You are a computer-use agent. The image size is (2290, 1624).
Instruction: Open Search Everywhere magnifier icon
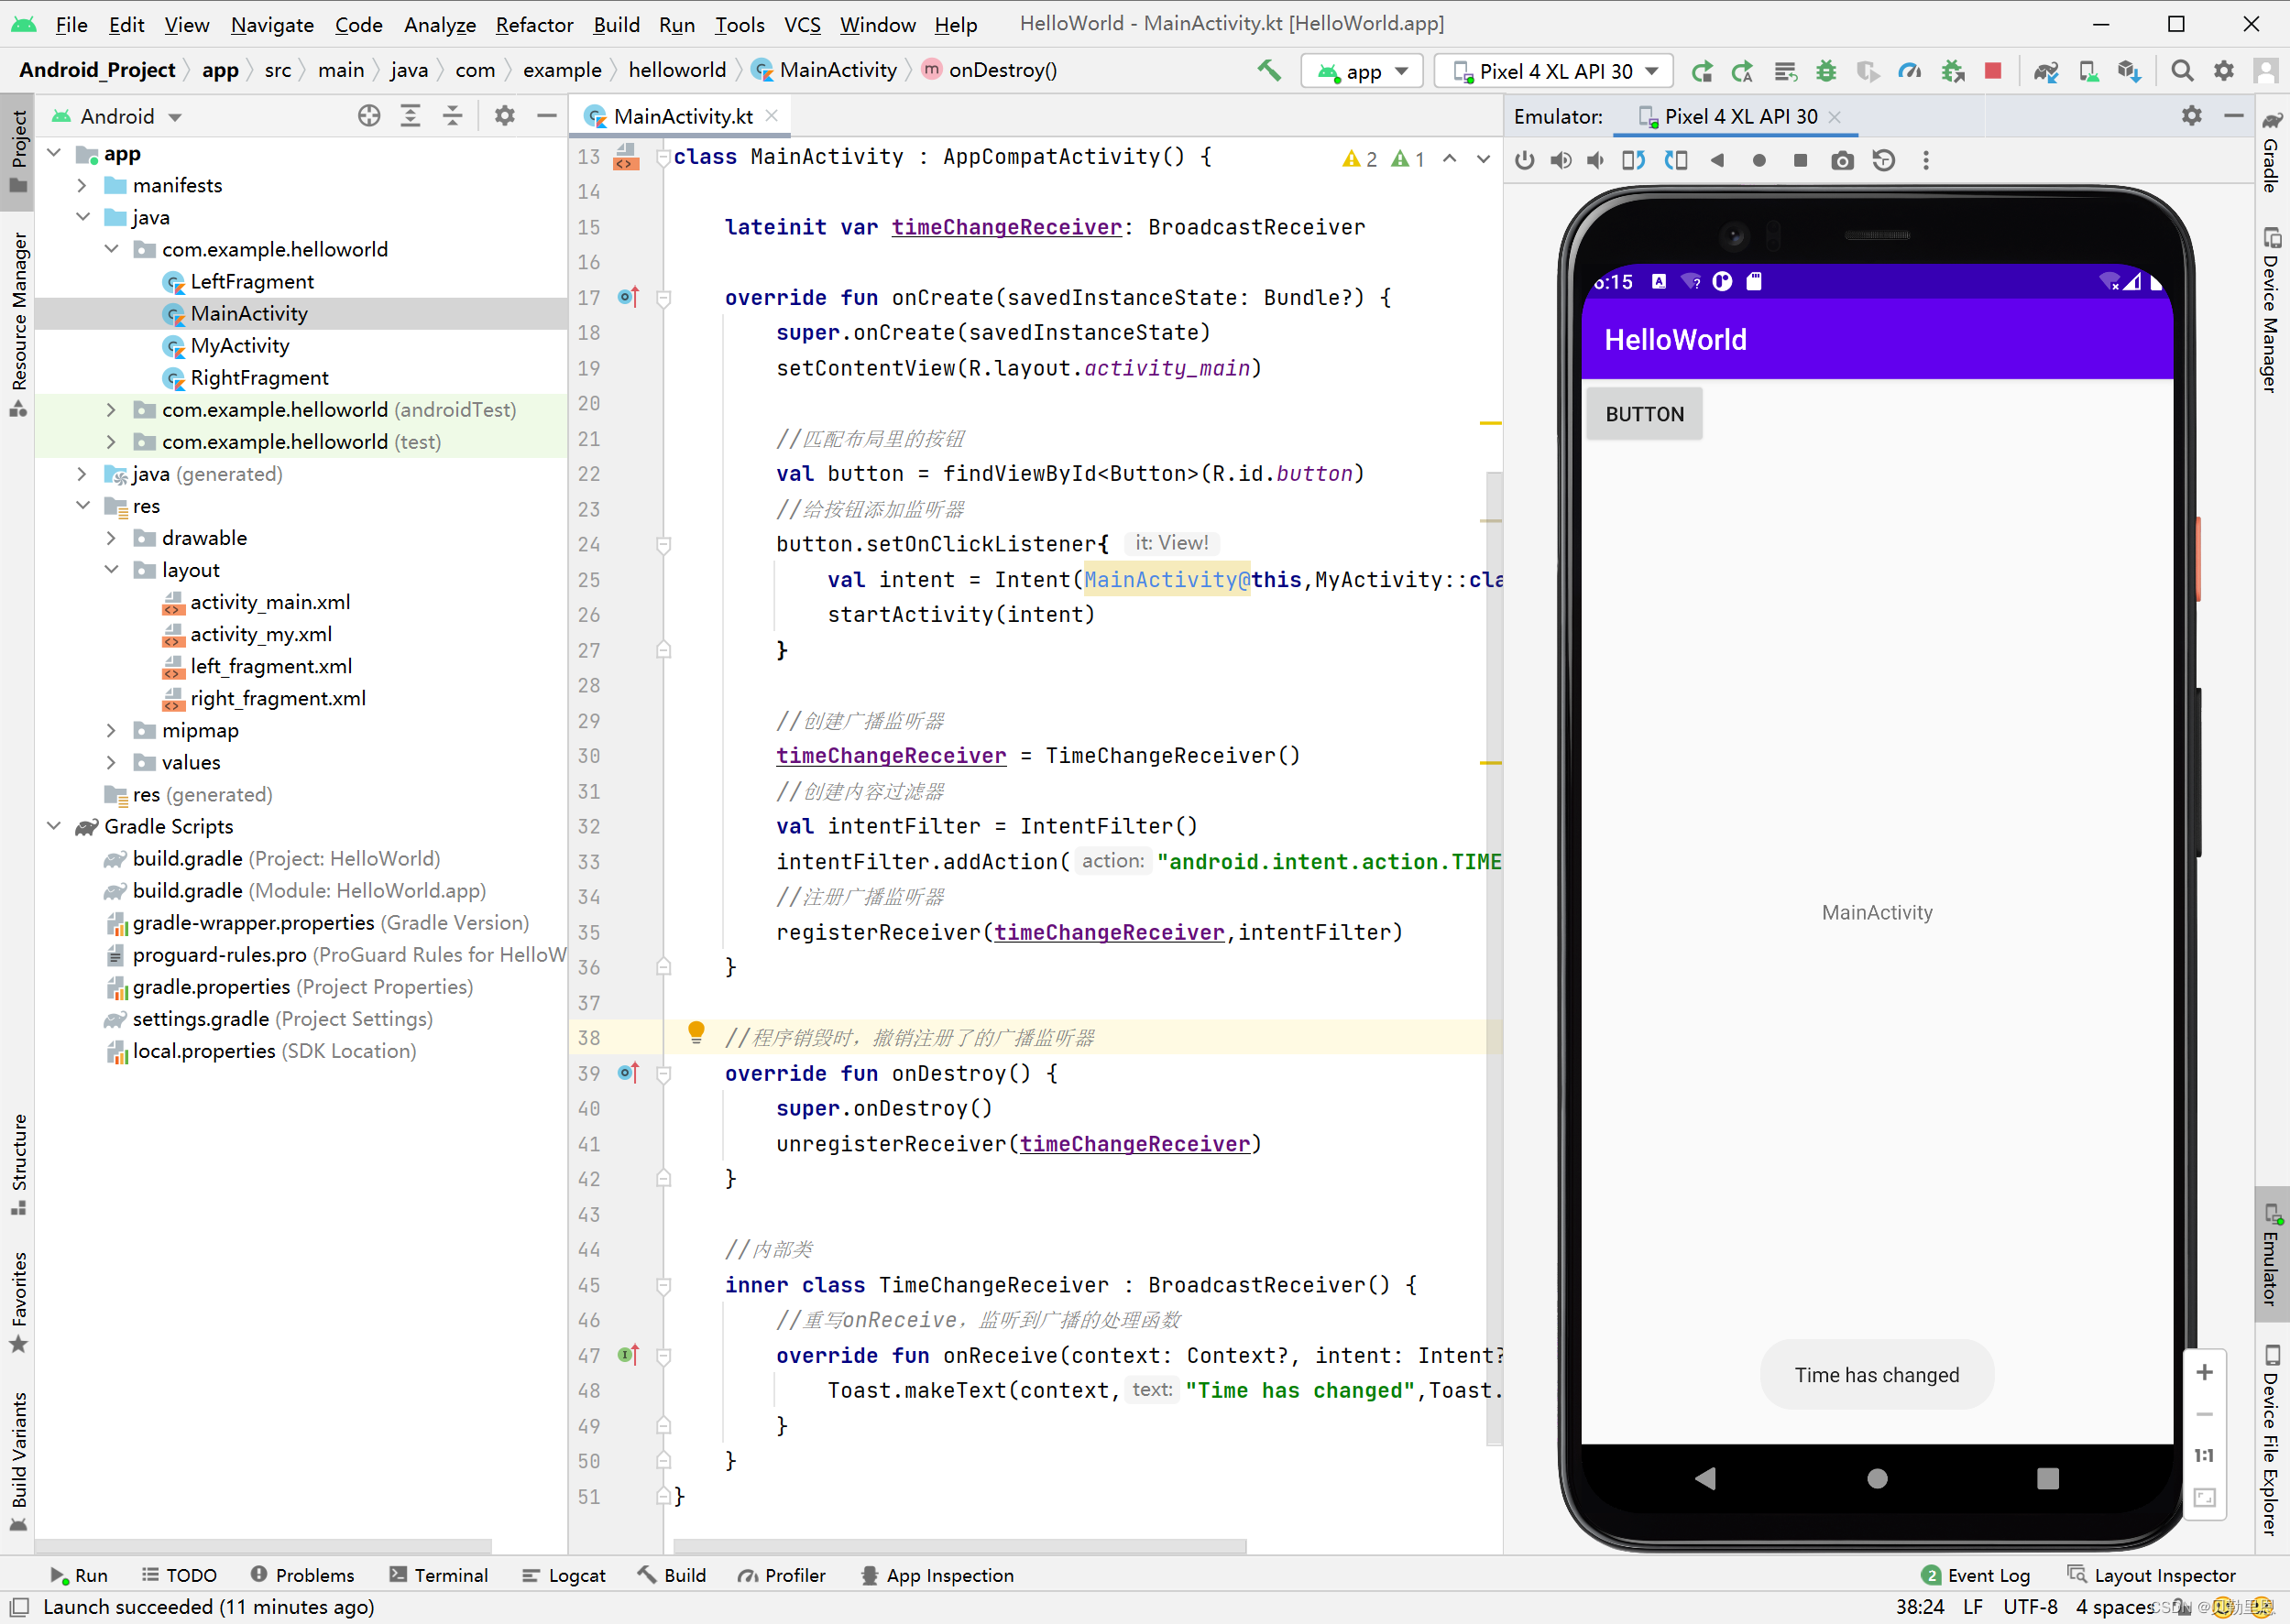2181,71
